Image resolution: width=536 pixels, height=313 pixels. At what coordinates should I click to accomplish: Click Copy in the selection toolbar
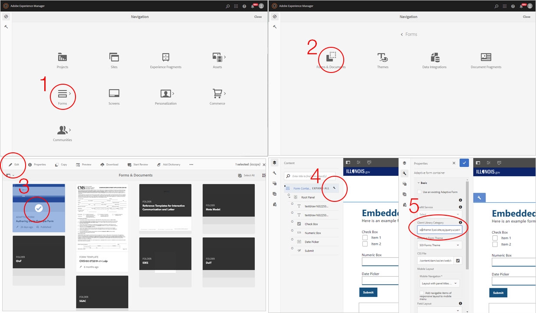coord(61,165)
